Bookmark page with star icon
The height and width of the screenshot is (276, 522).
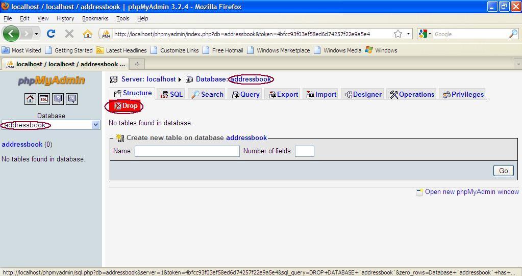point(398,34)
